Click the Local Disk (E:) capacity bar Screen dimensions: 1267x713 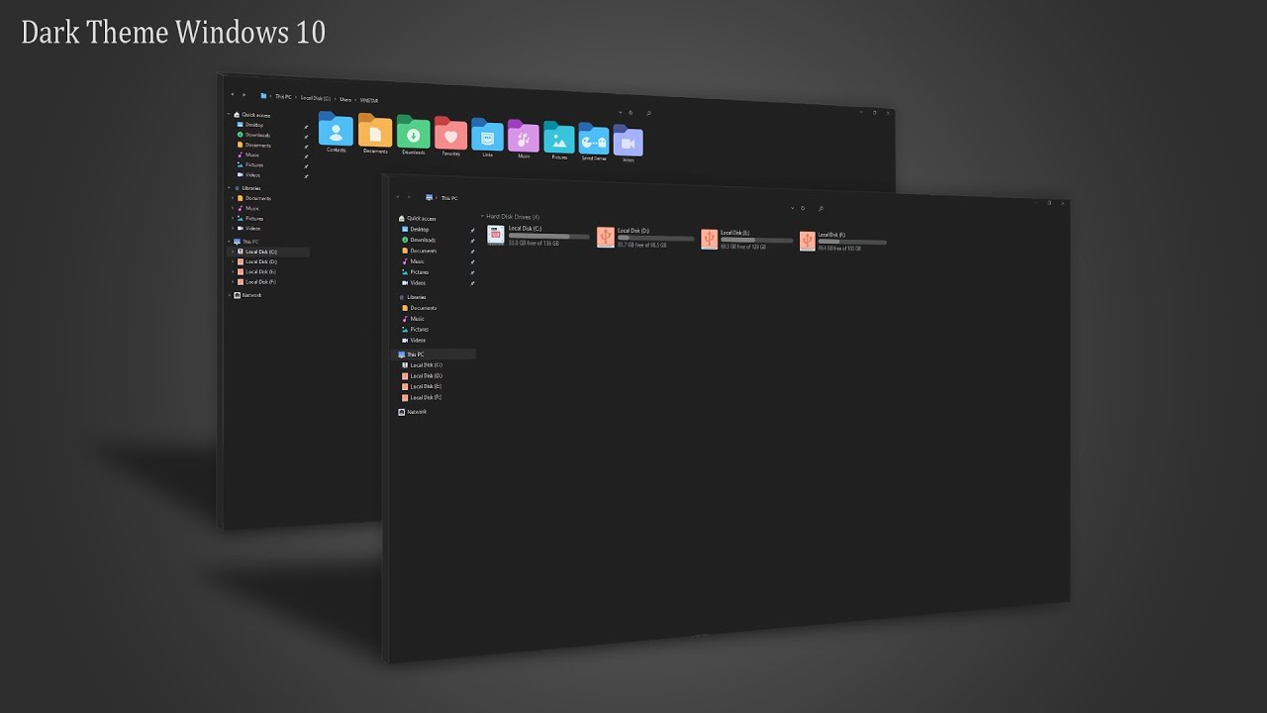757,240
